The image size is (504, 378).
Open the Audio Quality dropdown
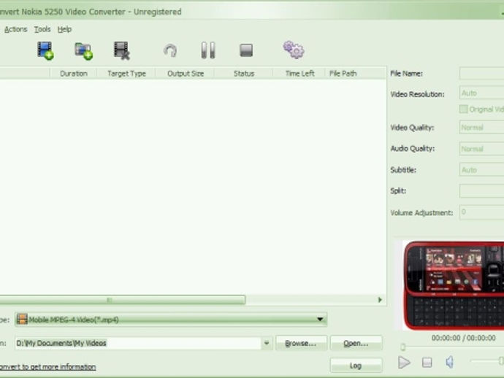(482, 149)
